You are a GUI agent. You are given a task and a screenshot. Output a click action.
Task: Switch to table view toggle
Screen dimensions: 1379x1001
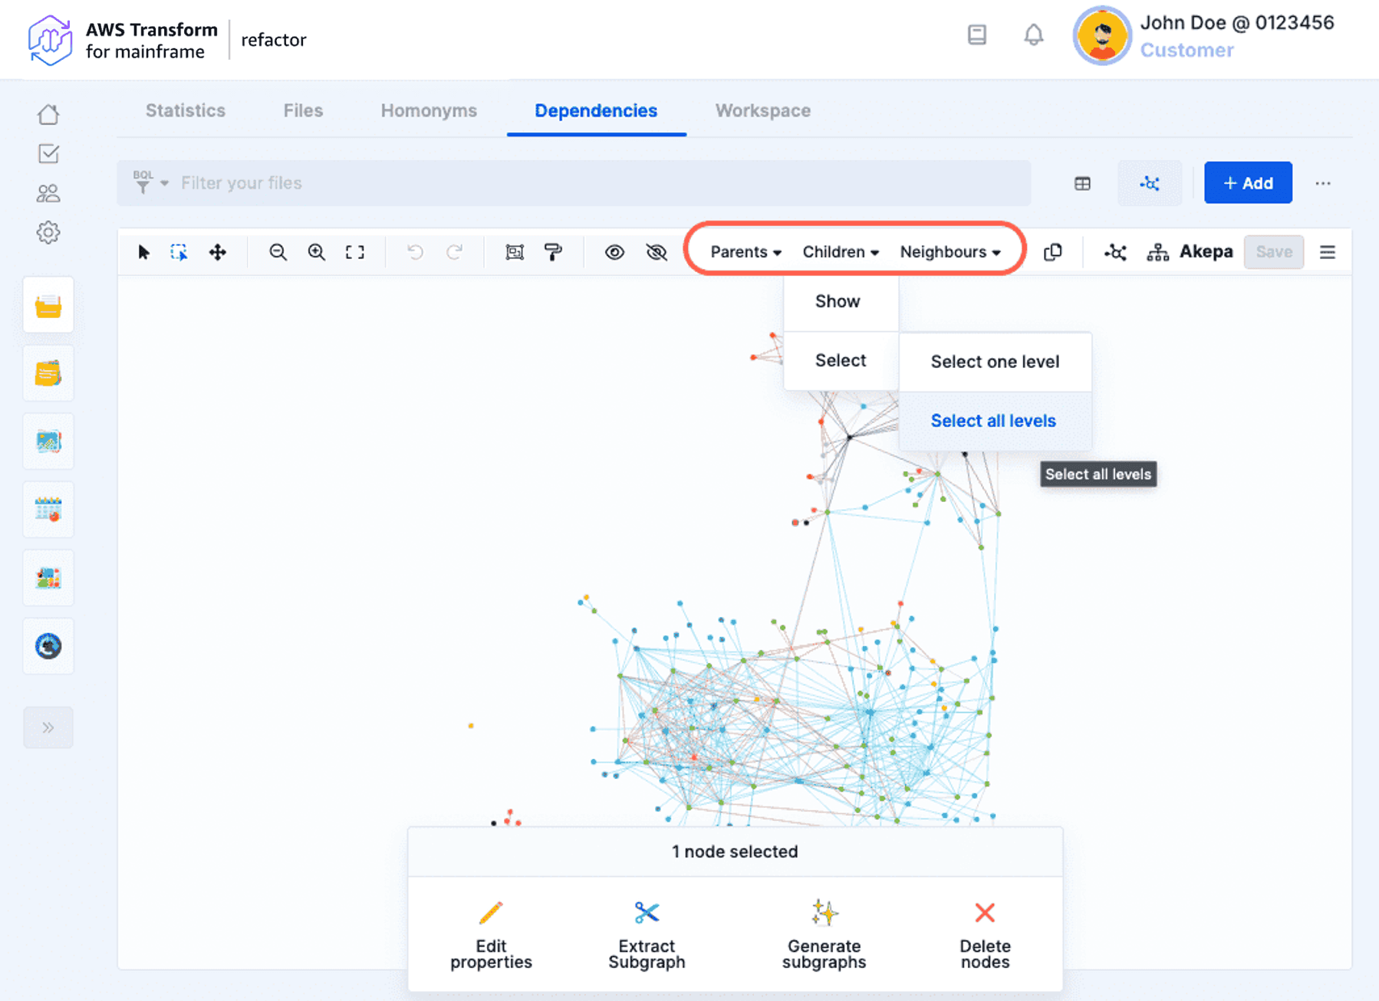[1082, 183]
